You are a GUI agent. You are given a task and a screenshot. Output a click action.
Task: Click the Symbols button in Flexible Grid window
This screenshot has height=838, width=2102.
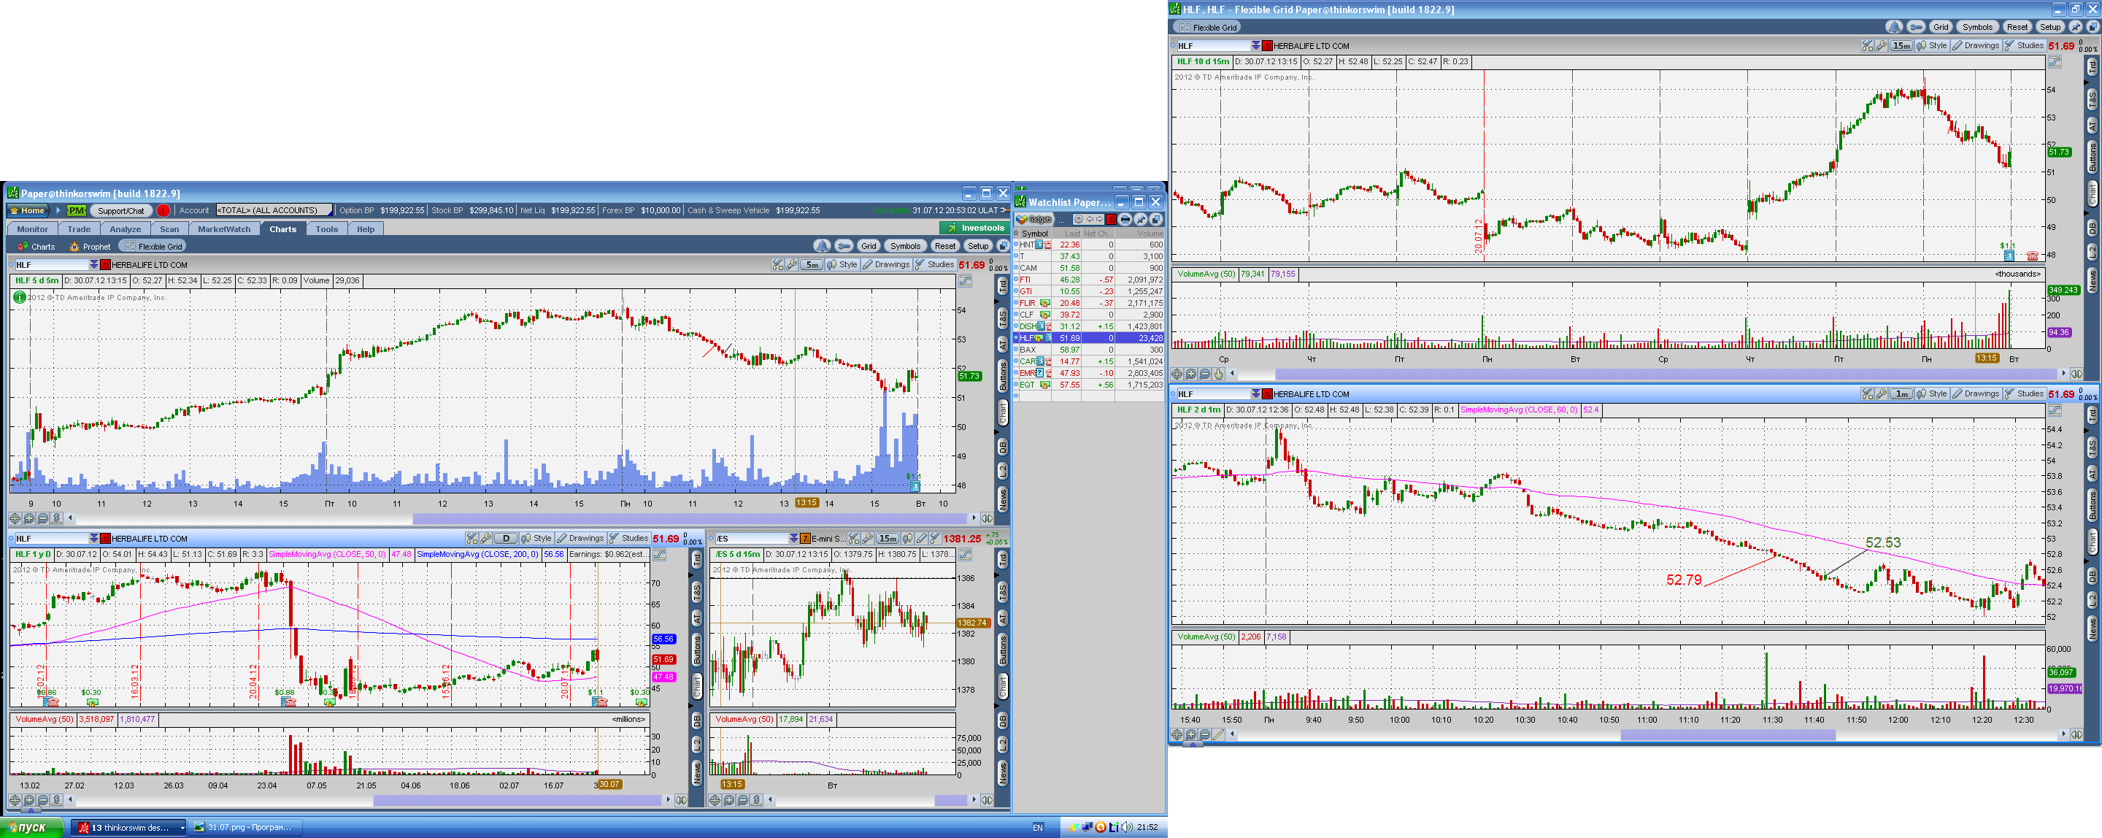[1977, 27]
